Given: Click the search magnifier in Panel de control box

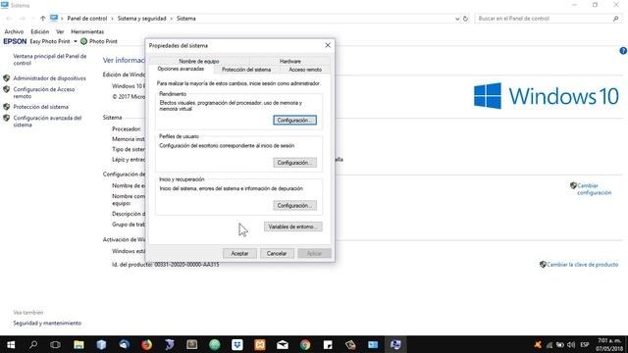Looking at the screenshot, I should tap(615, 19).
